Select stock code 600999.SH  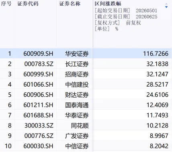(38, 74)
